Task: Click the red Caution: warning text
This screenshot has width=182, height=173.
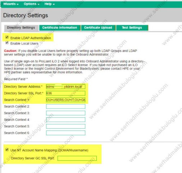Action: pyautogui.click(x=11, y=51)
